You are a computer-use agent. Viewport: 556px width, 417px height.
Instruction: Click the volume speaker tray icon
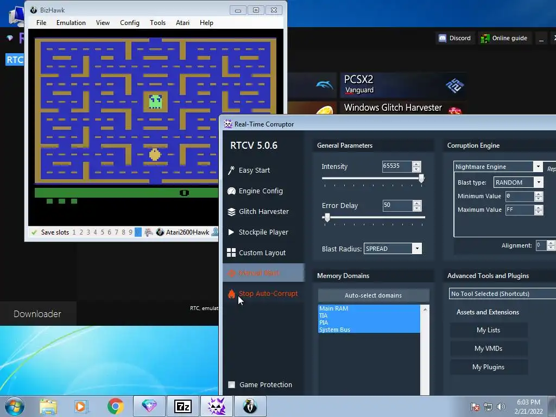tap(501, 407)
